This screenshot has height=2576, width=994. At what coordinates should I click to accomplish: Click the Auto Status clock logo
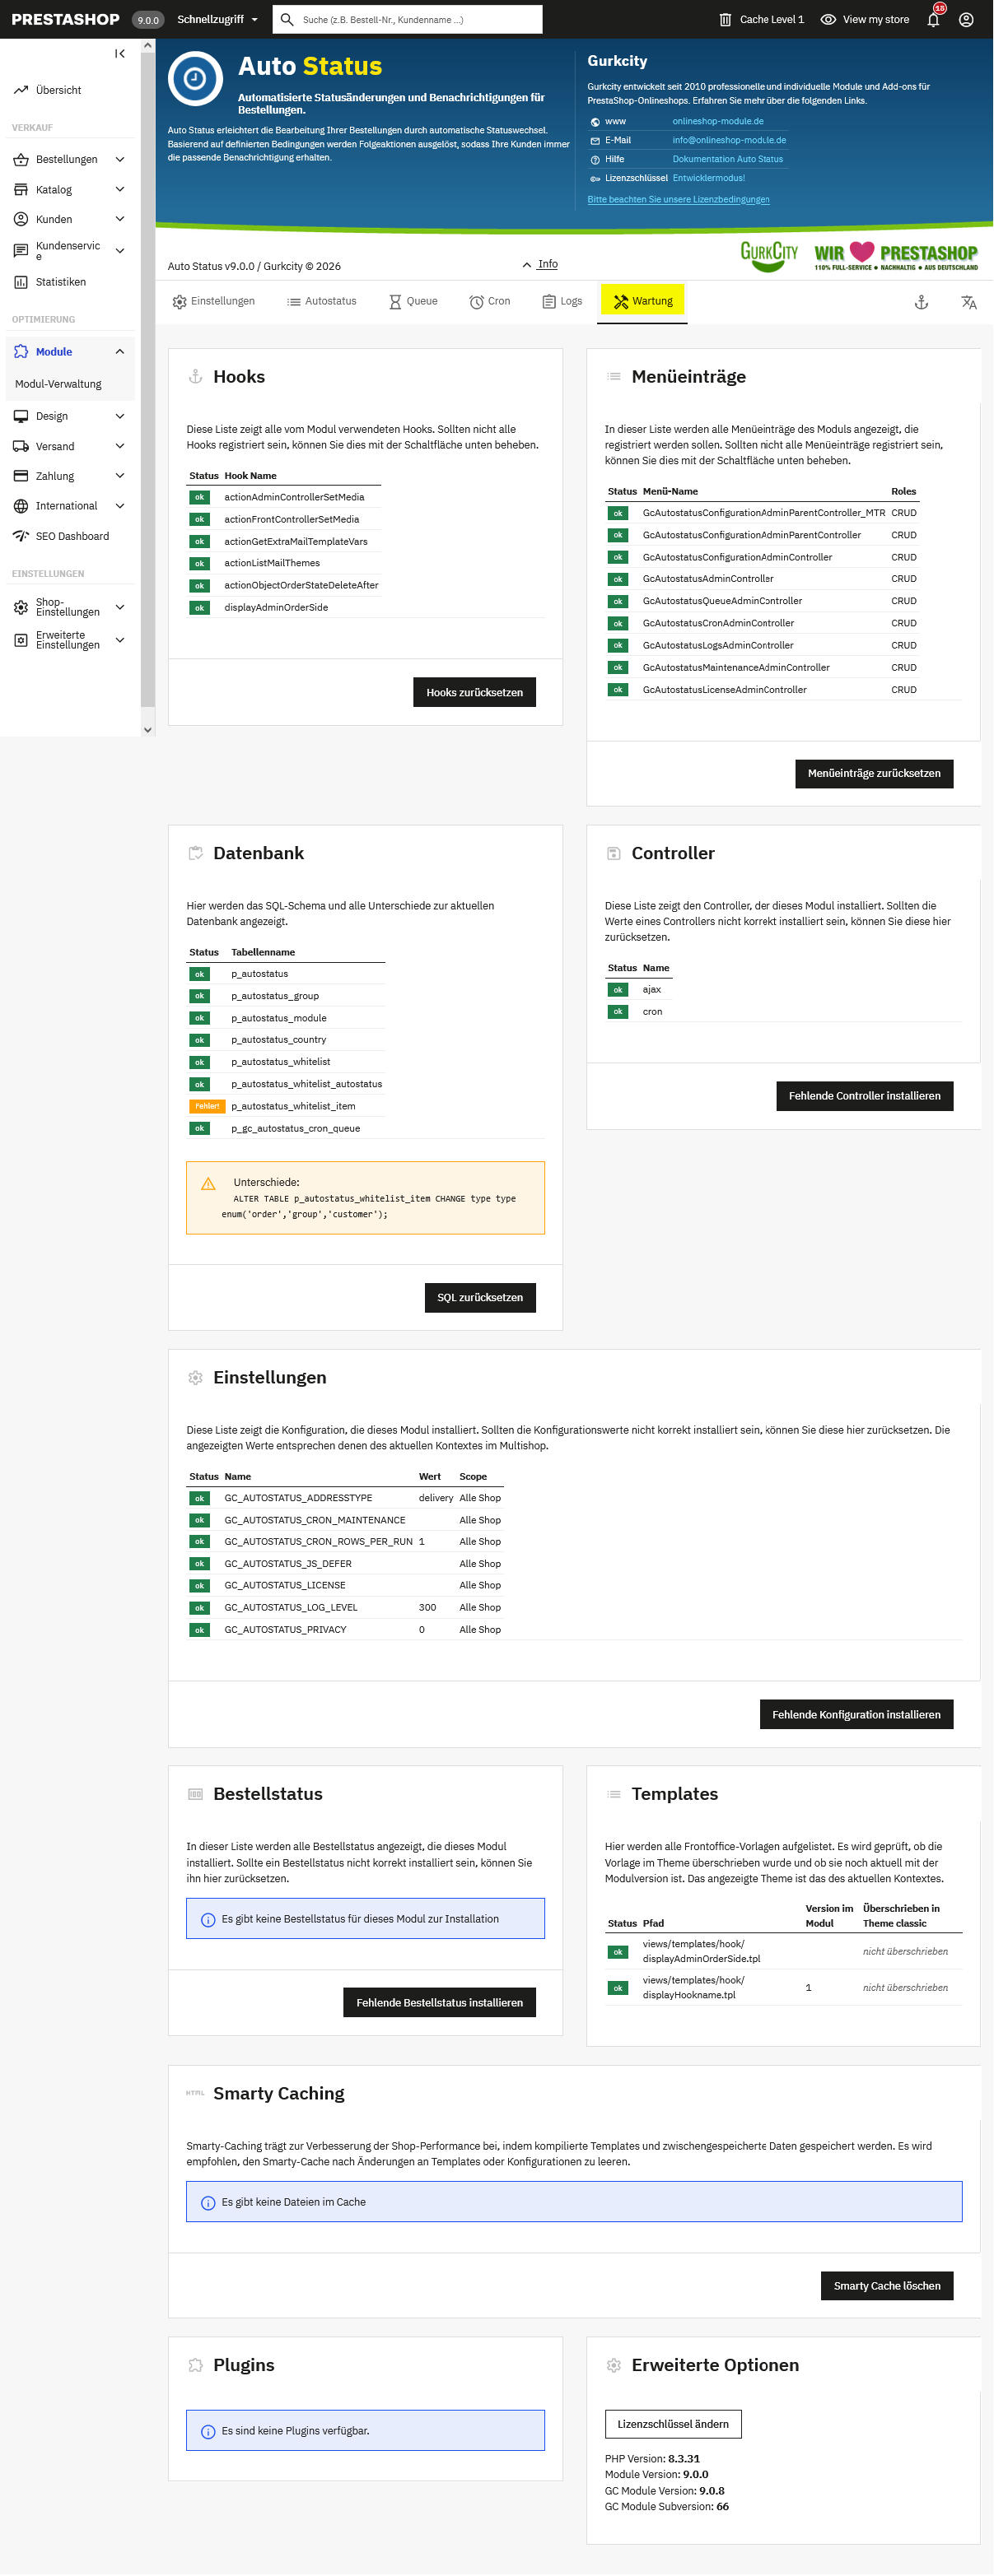[x=195, y=78]
